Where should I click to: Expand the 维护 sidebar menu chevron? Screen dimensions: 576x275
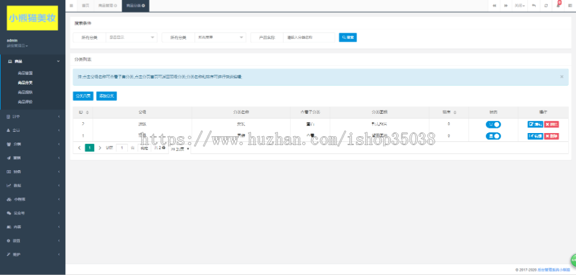[59, 254]
